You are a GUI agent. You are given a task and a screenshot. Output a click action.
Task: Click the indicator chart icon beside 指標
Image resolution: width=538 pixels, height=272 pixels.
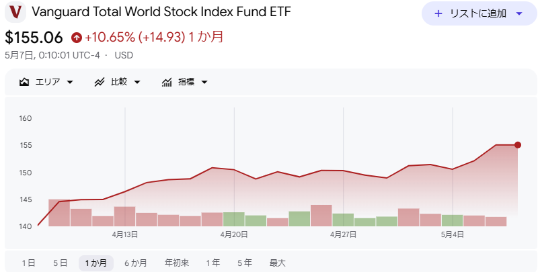[167, 82]
